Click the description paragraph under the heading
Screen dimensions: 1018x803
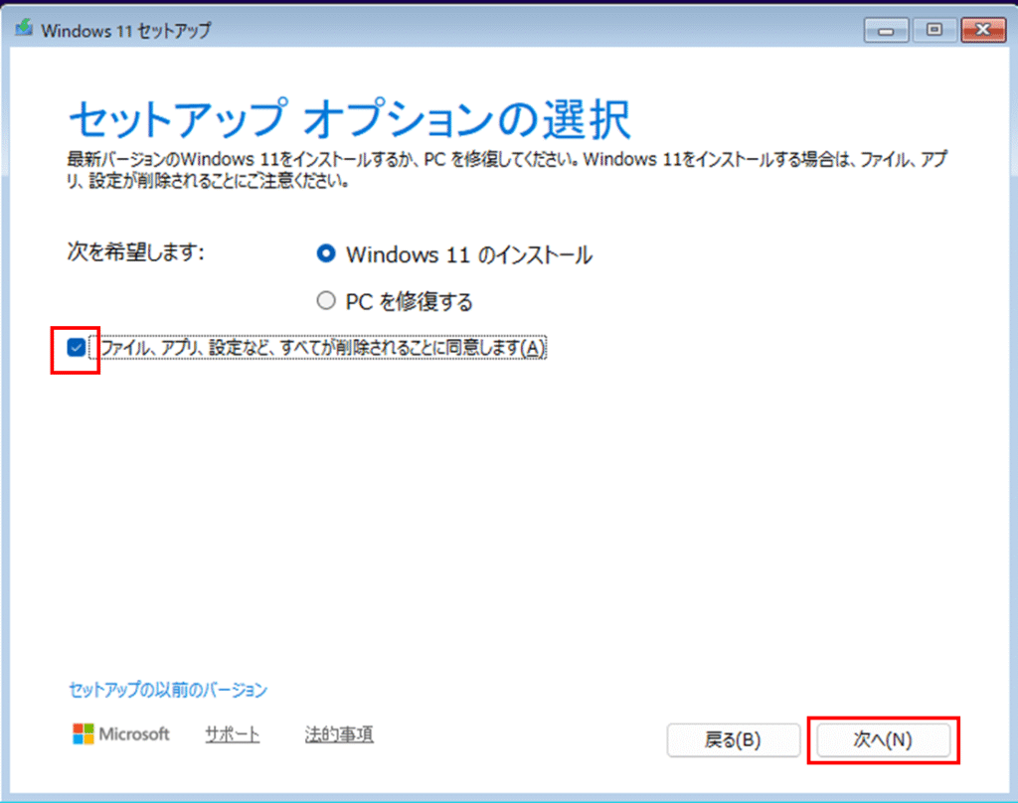497,170
